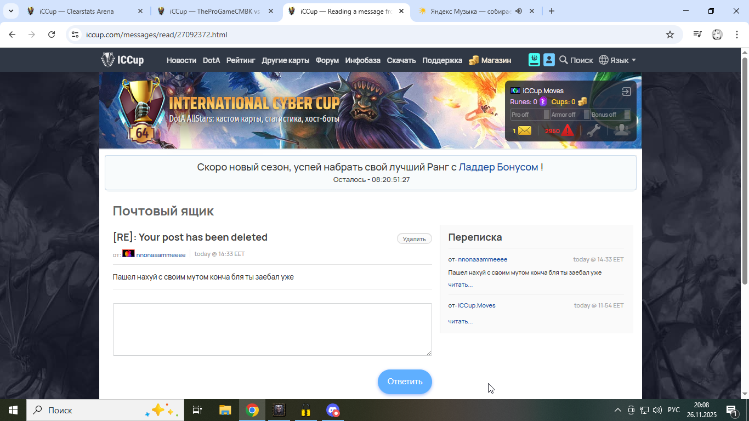Open the taskbar volume control
Viewport: 749px width, 421px height.
(657, 410)
